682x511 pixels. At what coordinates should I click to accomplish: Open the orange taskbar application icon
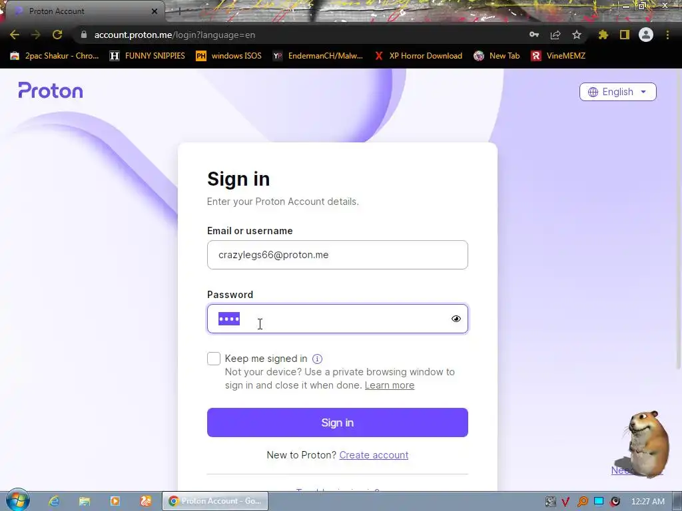[x=146, y=501]
